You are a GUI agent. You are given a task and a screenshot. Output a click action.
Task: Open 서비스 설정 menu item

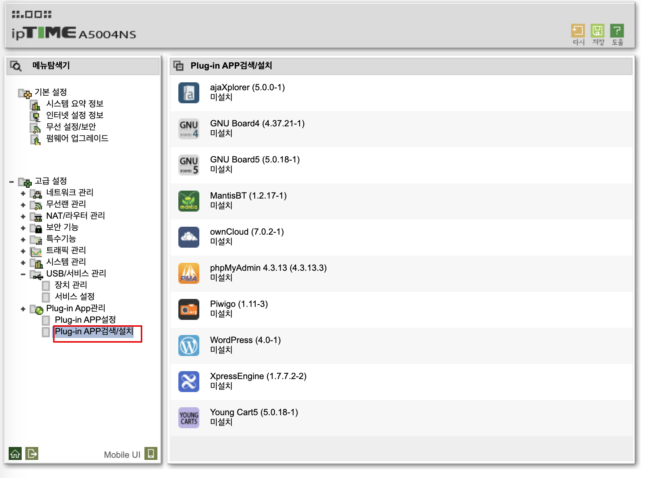pyautogui.click(x=74, y=296)
